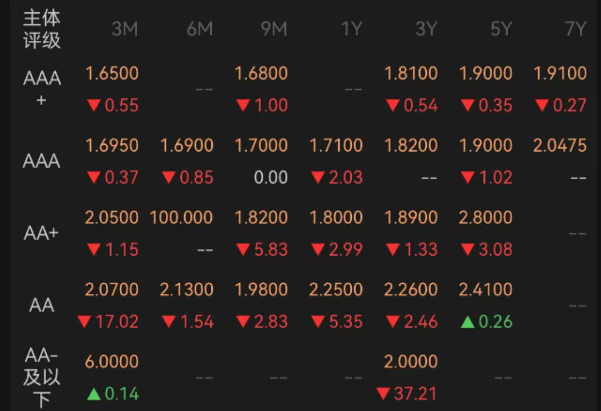Screen dimensions: 601x411
Task: Click the green up arrow beside 0.14
Action: (94, 394)
